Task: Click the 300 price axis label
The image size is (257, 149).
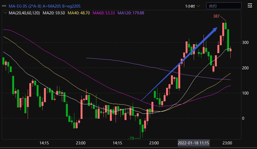Action: [245, 43]
